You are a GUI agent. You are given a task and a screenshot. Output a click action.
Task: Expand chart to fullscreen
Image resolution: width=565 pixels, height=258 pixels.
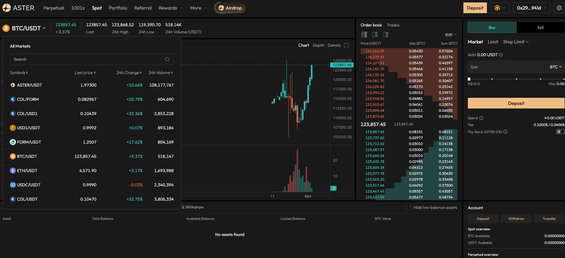point(347,45)
